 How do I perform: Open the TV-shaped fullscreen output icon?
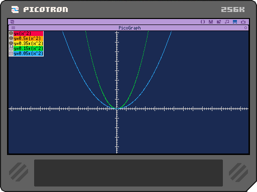coord(243,22)
